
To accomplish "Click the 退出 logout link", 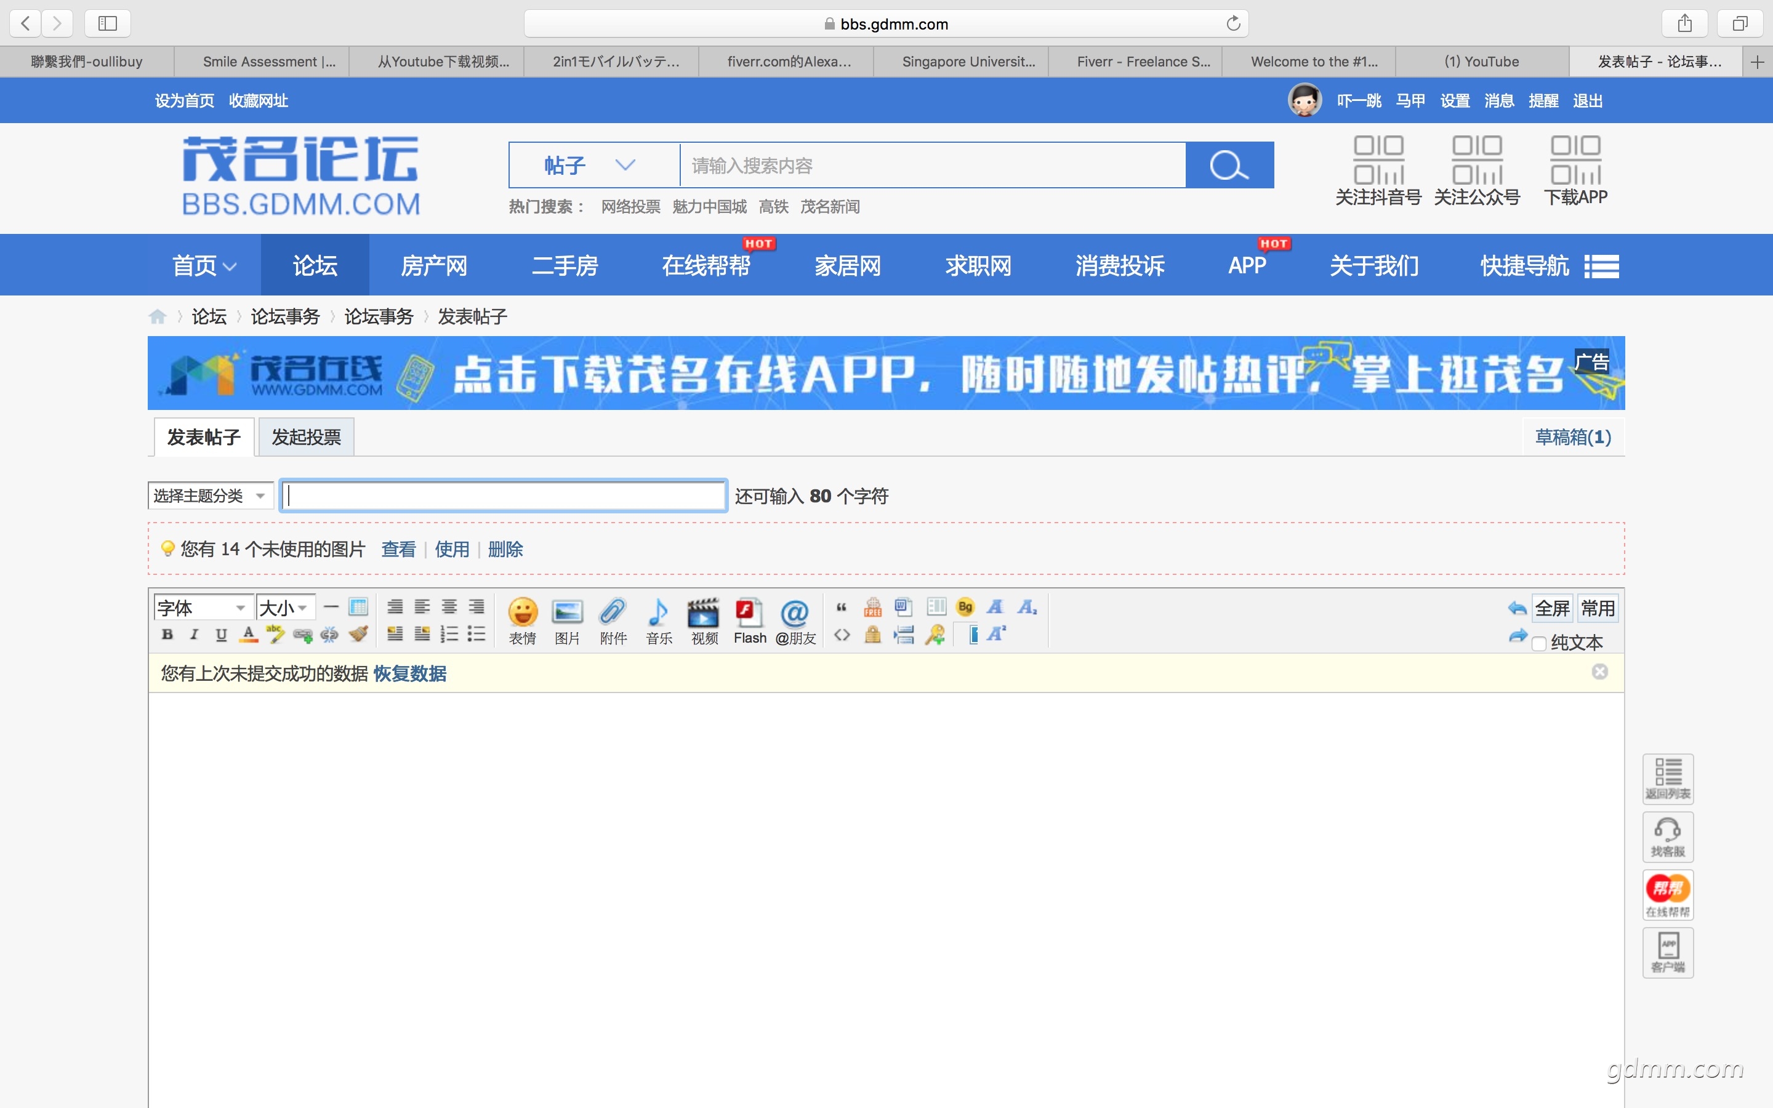I will pos(1588,100).
